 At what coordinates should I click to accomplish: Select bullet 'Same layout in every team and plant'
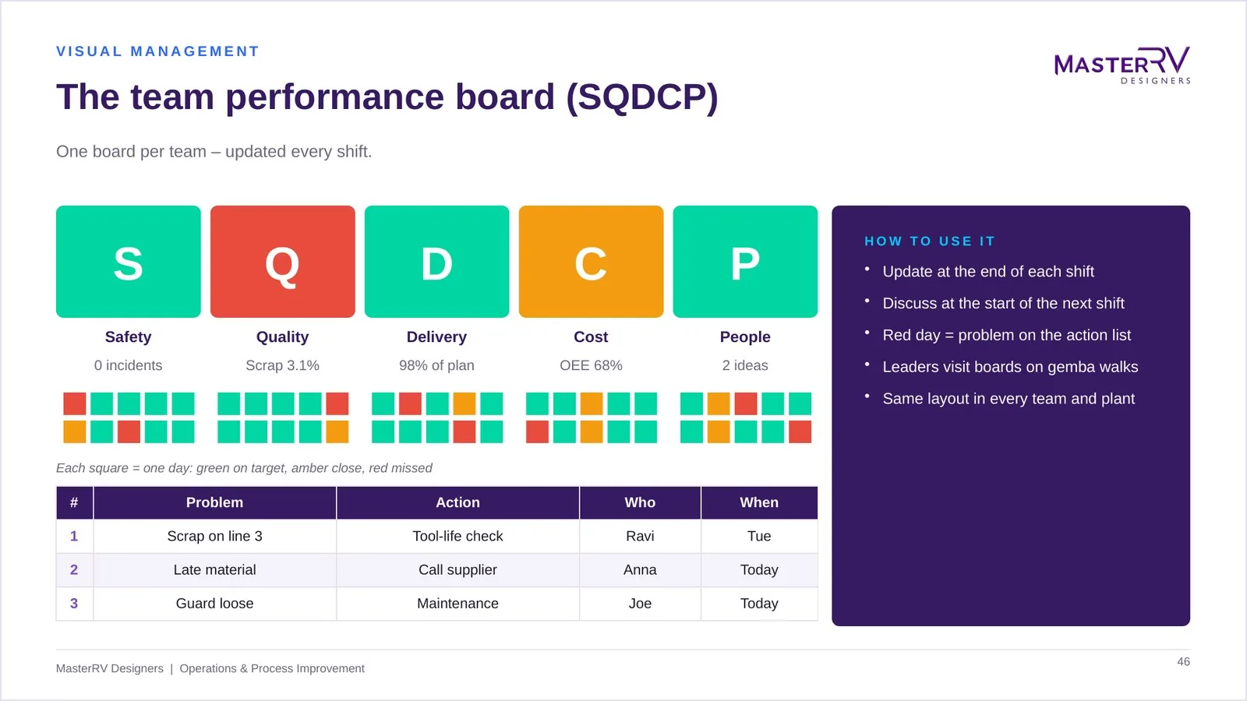[1009, 399]
